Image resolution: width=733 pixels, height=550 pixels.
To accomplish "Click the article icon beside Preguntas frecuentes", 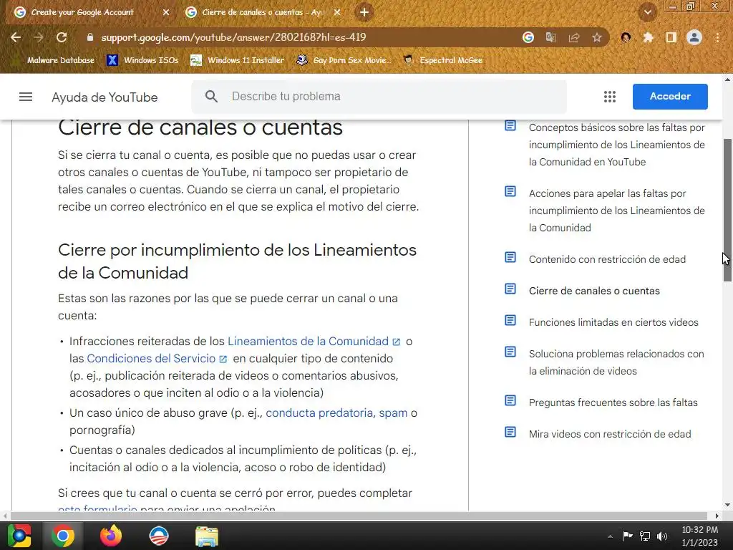I will click(510, 401).
